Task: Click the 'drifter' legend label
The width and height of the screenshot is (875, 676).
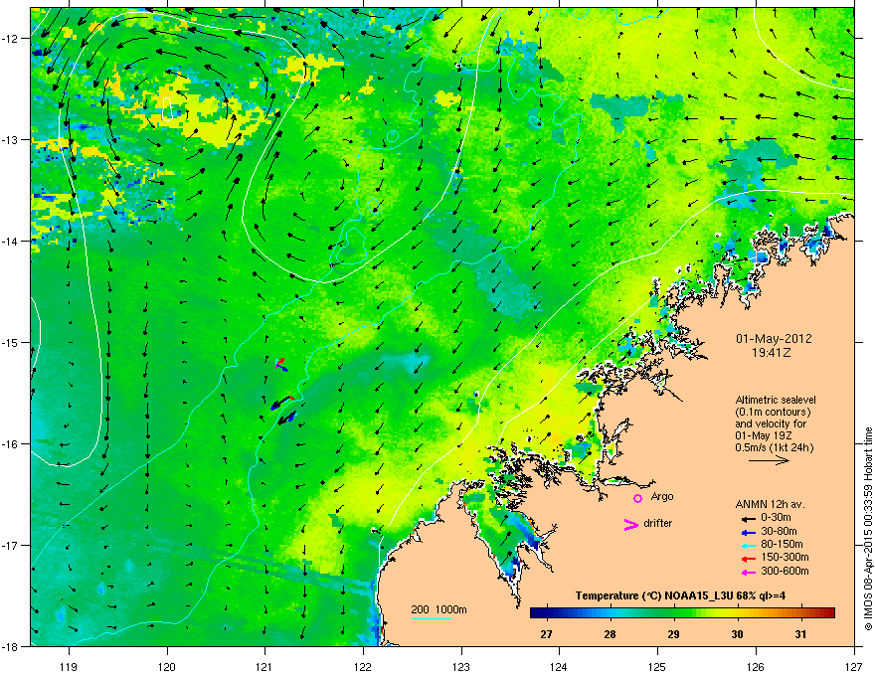Action: coord(658,523)
